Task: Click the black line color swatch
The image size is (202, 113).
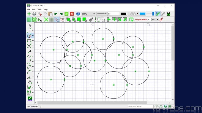Action: (123, 14)
